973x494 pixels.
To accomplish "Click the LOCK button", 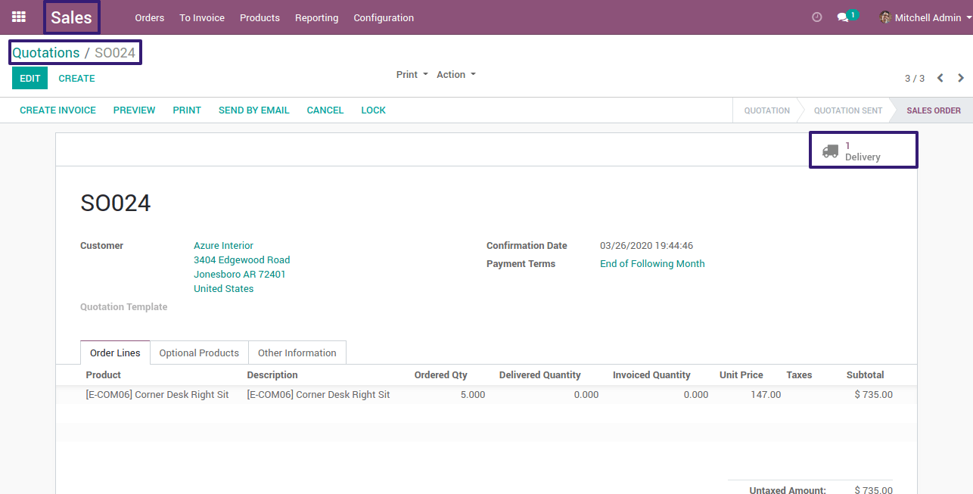I will [x=373, y=110].
